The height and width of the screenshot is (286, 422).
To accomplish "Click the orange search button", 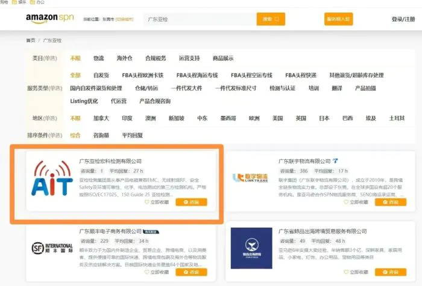I will click(x=271, y=19).
